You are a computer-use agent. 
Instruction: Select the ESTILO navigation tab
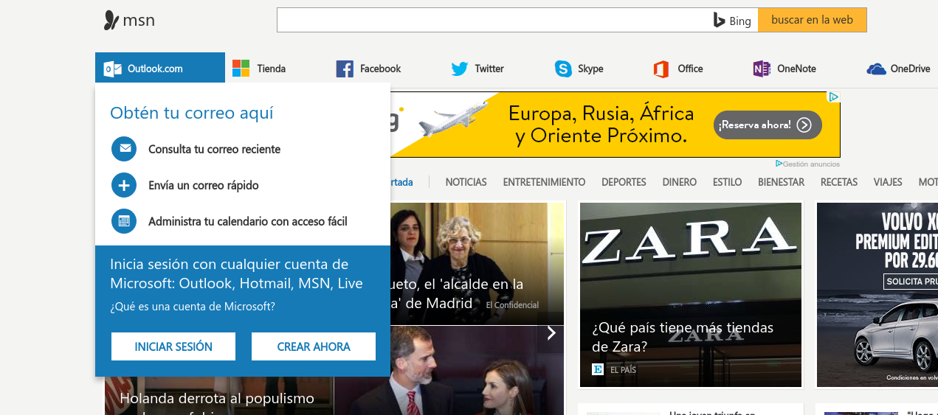[x=728, y=182]
